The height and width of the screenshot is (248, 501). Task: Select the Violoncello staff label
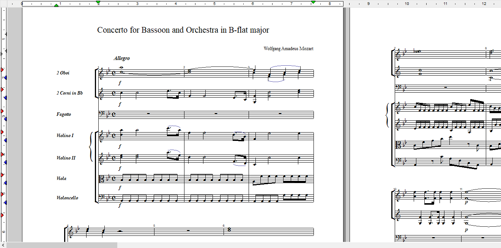tap(67, 198)
